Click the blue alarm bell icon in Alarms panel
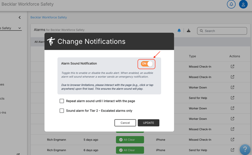 (x=179, y=30)
